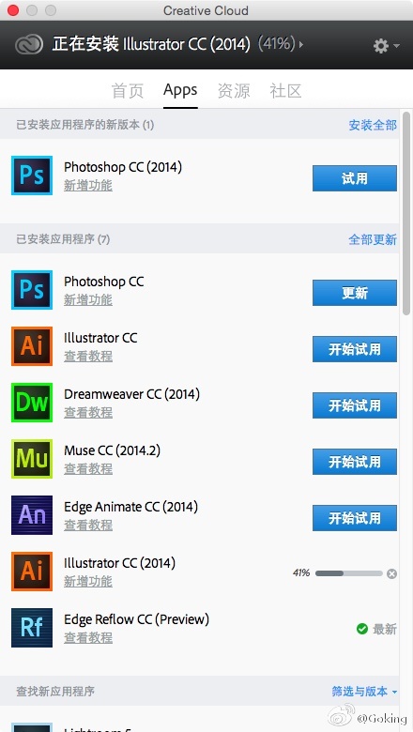Open the gear settings menu
This screenshot has height=732, width=413.
pyautogui.click(x=386, y=45)
